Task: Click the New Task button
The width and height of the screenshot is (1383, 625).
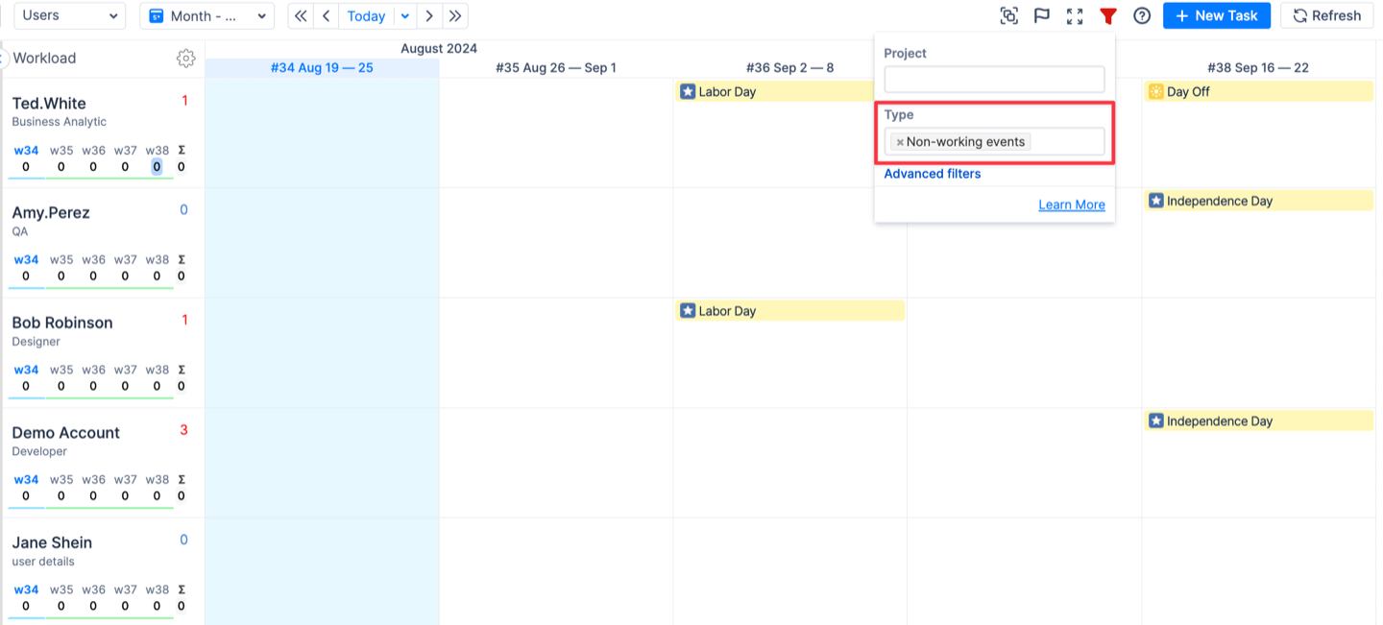Action: (x=1216, y=15)
